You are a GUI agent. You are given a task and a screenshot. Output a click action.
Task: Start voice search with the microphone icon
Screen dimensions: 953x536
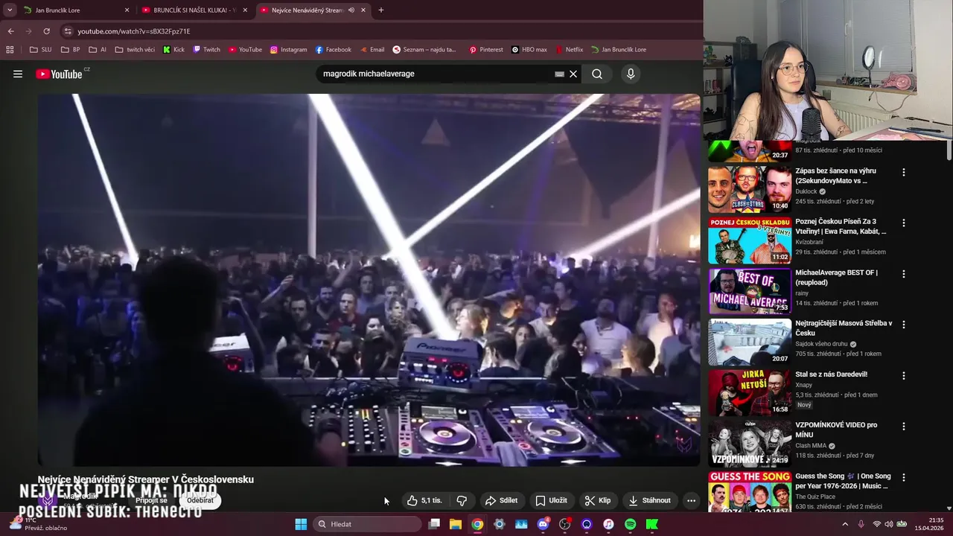pos(631,74)
